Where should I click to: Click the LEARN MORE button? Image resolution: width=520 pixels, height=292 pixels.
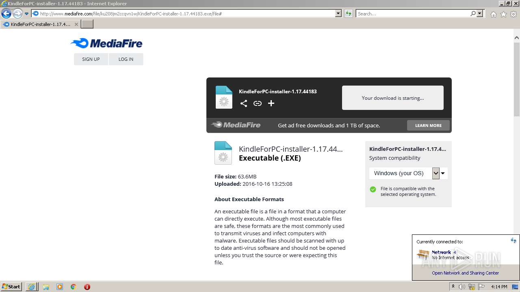tap(428, 125)
